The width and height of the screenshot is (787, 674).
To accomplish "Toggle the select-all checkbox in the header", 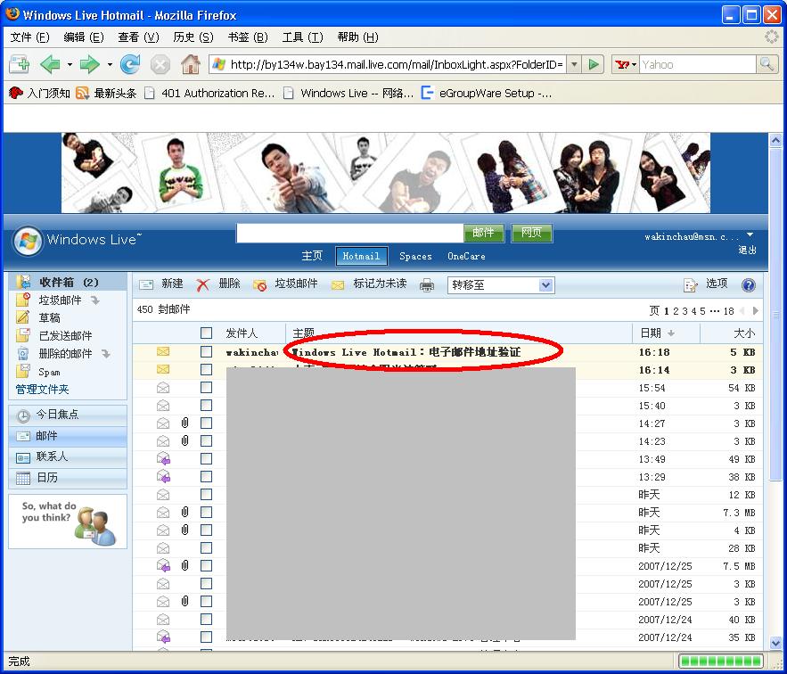I will click(206, 333).
